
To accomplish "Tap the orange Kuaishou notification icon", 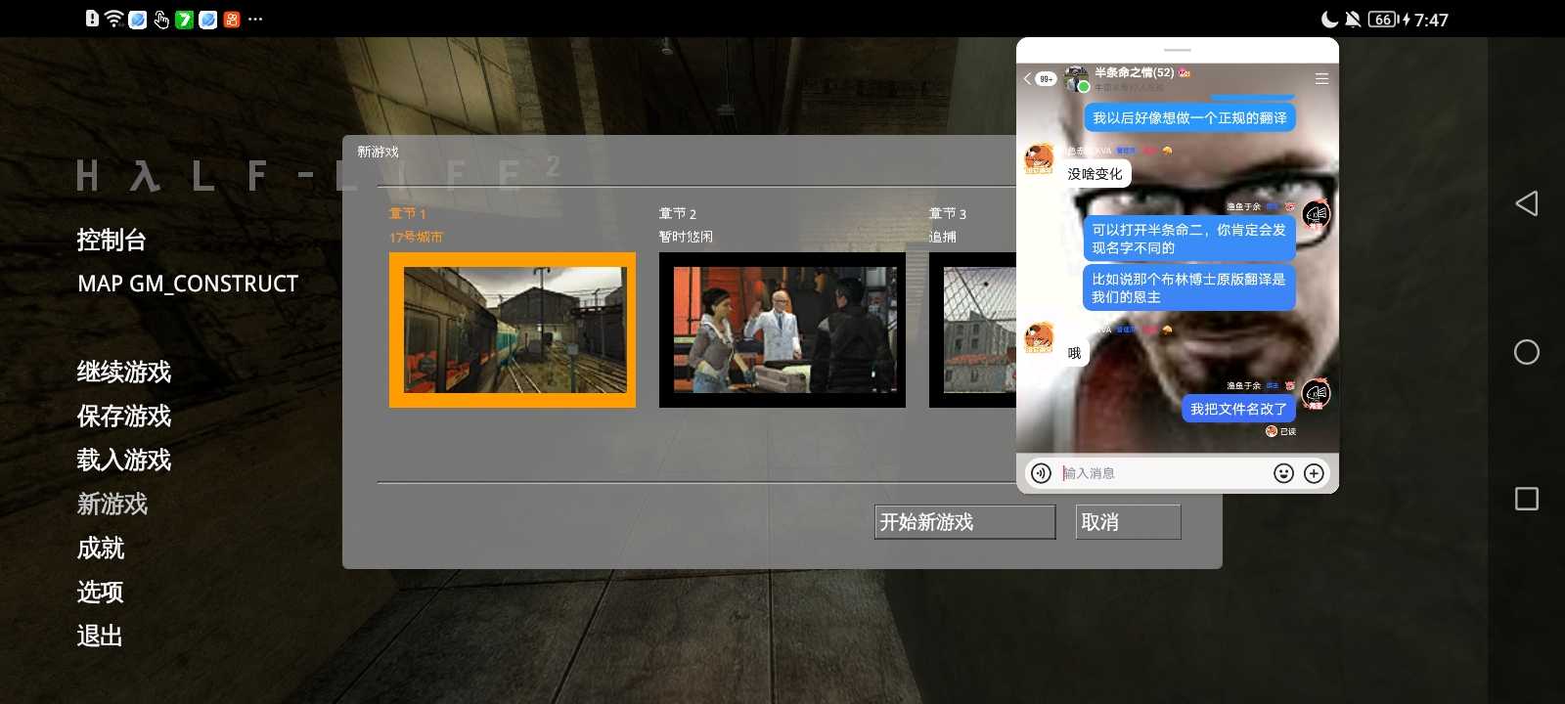I will pyautogui.click(x=232, y=20).
